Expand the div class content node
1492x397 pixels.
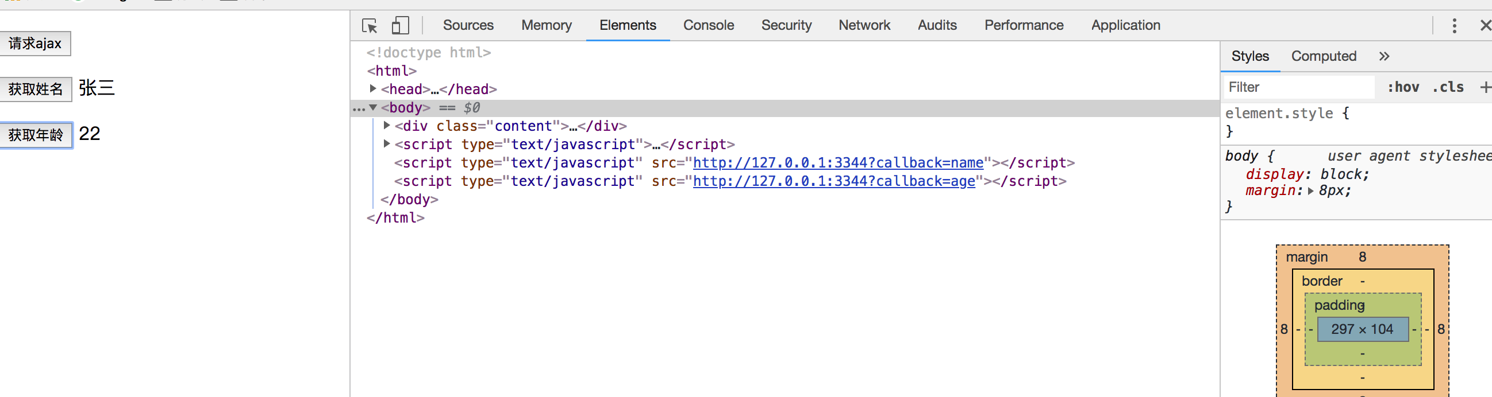pos(387,126)
